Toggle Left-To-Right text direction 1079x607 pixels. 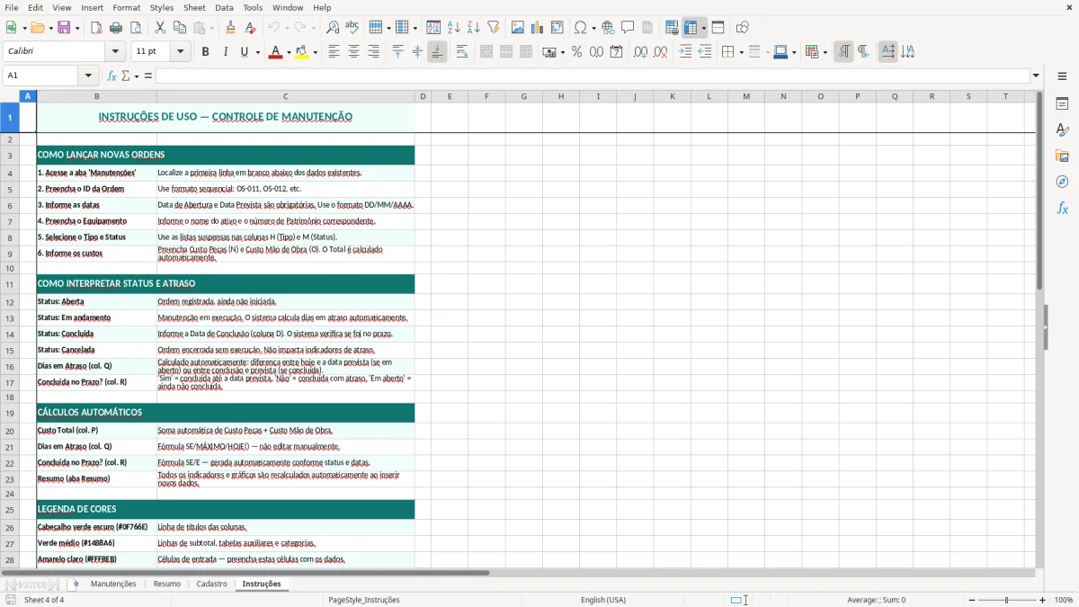tap(843, 52)
